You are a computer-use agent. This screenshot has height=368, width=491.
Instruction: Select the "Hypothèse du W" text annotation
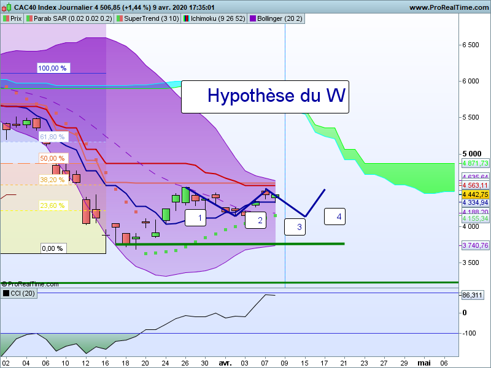tap(265, 97)
